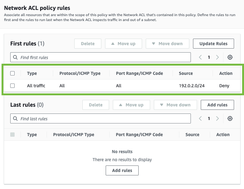Click Source column header in Last rules
This screenshot has height=189, width=244.
(x=192, y=135)
